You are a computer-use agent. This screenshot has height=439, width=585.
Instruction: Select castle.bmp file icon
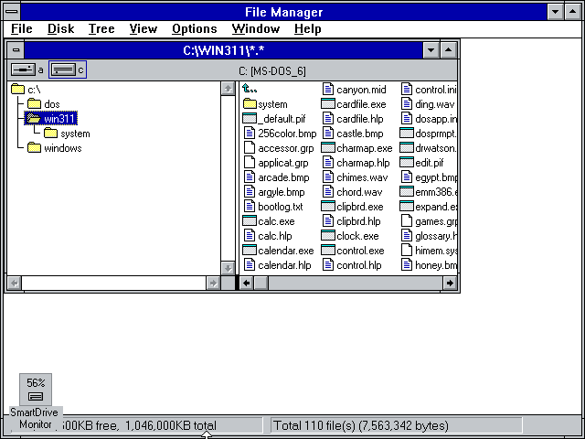coord(328,134)
